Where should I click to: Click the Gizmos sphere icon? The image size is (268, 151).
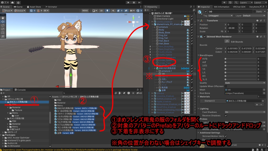[x=138, y=10]
